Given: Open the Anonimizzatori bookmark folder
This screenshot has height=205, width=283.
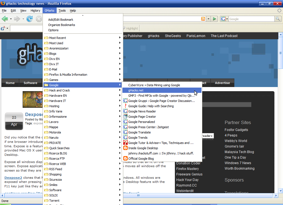Looking at the screenshot, I should (x=83, y=48).
